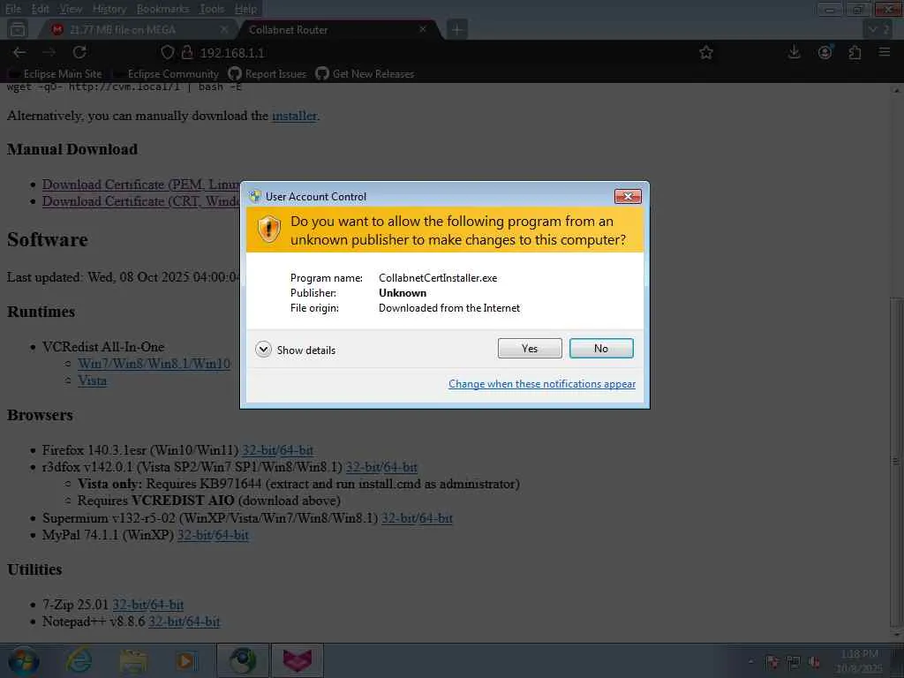Open 'Change when these notifications appear' link
The height and width of the screenshot is (678, 904).
pos(542,384)
